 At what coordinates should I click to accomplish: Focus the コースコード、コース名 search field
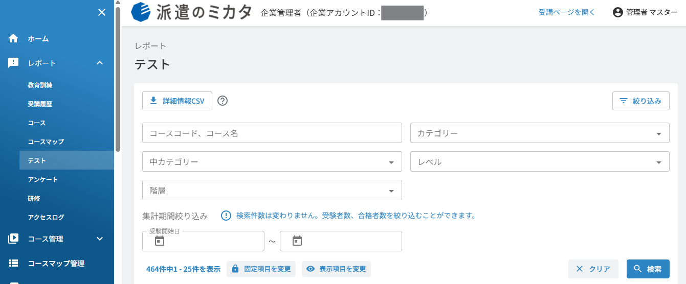coord(272,133)
